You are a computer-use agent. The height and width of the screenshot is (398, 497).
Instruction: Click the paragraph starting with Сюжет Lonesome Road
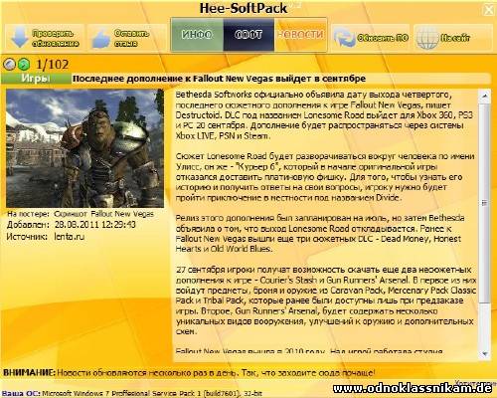coord(325,177)
